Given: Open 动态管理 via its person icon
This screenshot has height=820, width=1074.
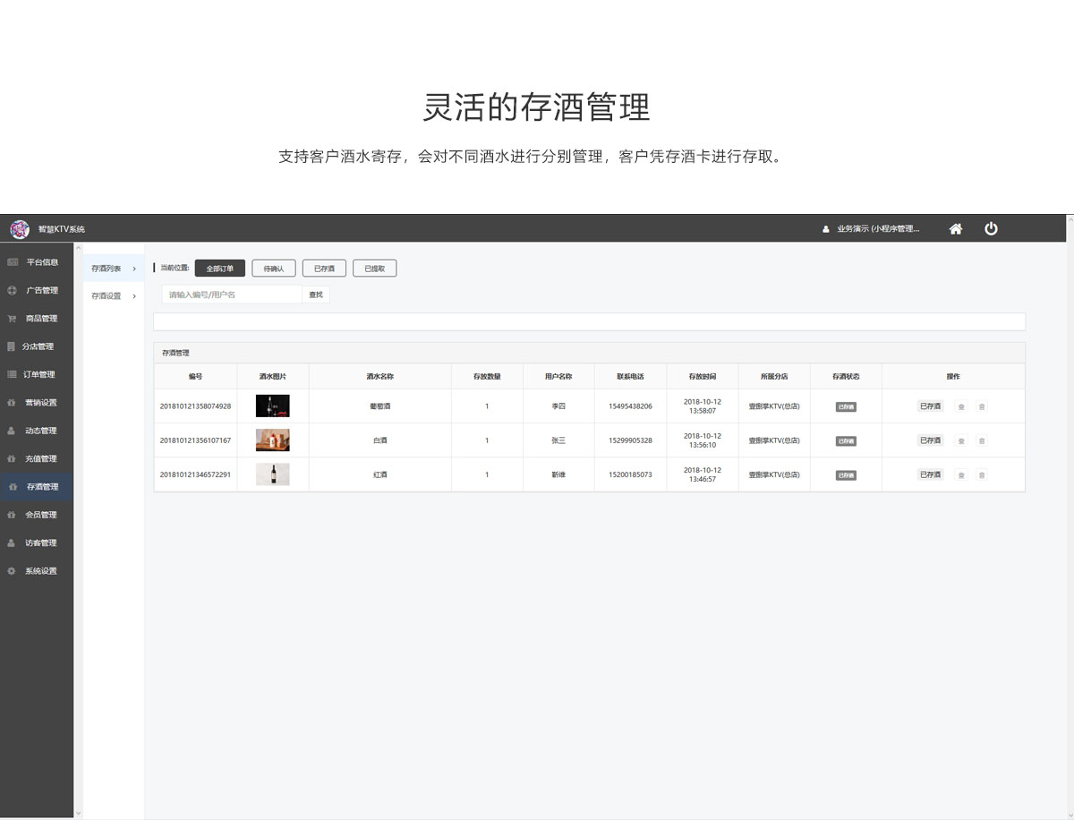Looking at the screenshot, I should pos(12,431).
